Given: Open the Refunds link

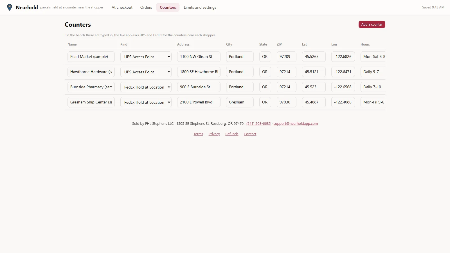Looking at the screenshot, I should tap(232, 134).
